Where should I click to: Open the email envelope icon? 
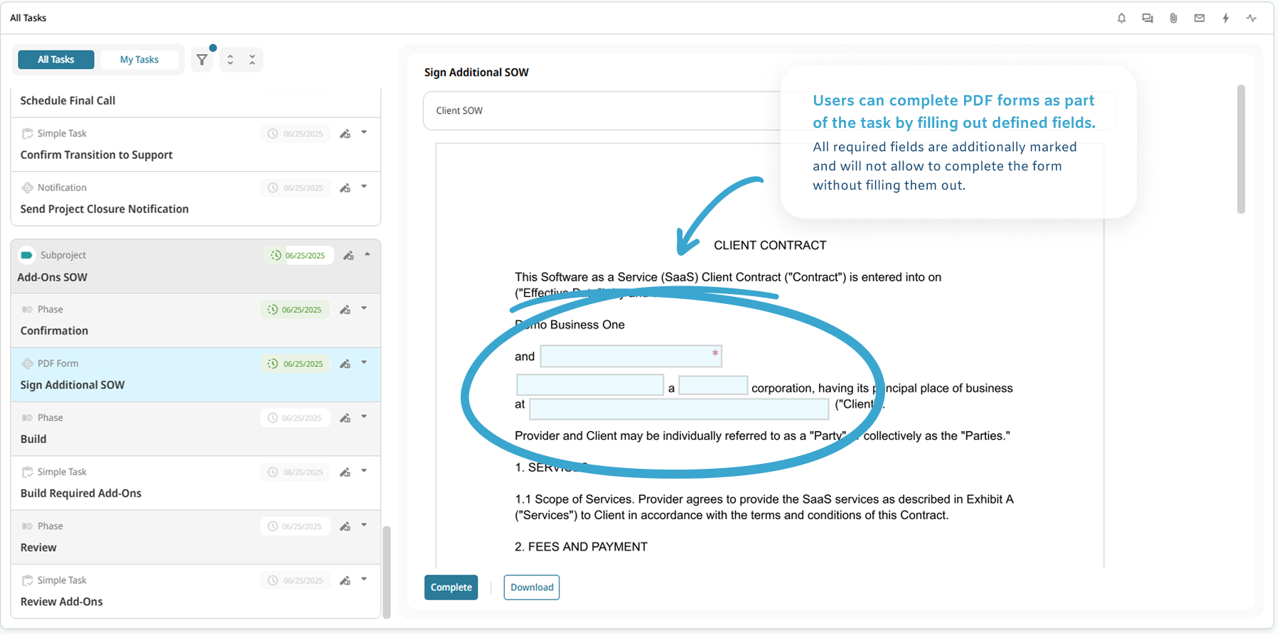[1199, 18]
